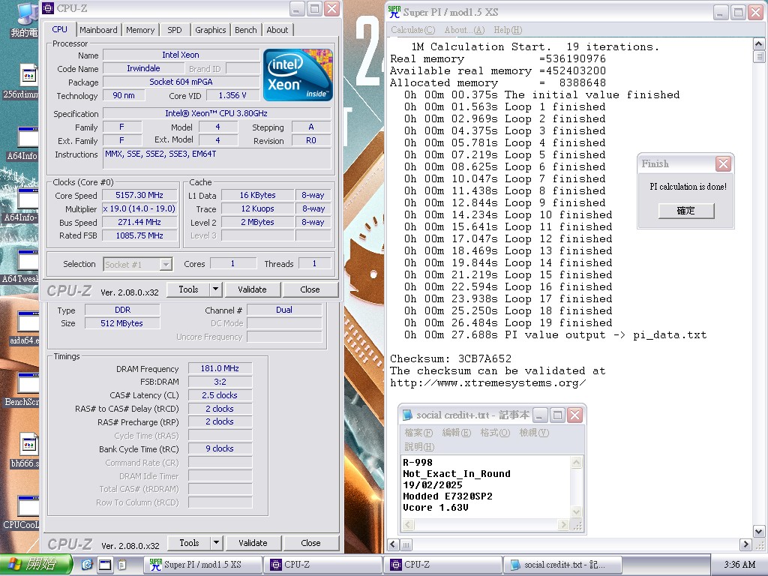Open the Help menu in Super PI
The height and width of the screenshot is (576, 768).
[508, 30]
